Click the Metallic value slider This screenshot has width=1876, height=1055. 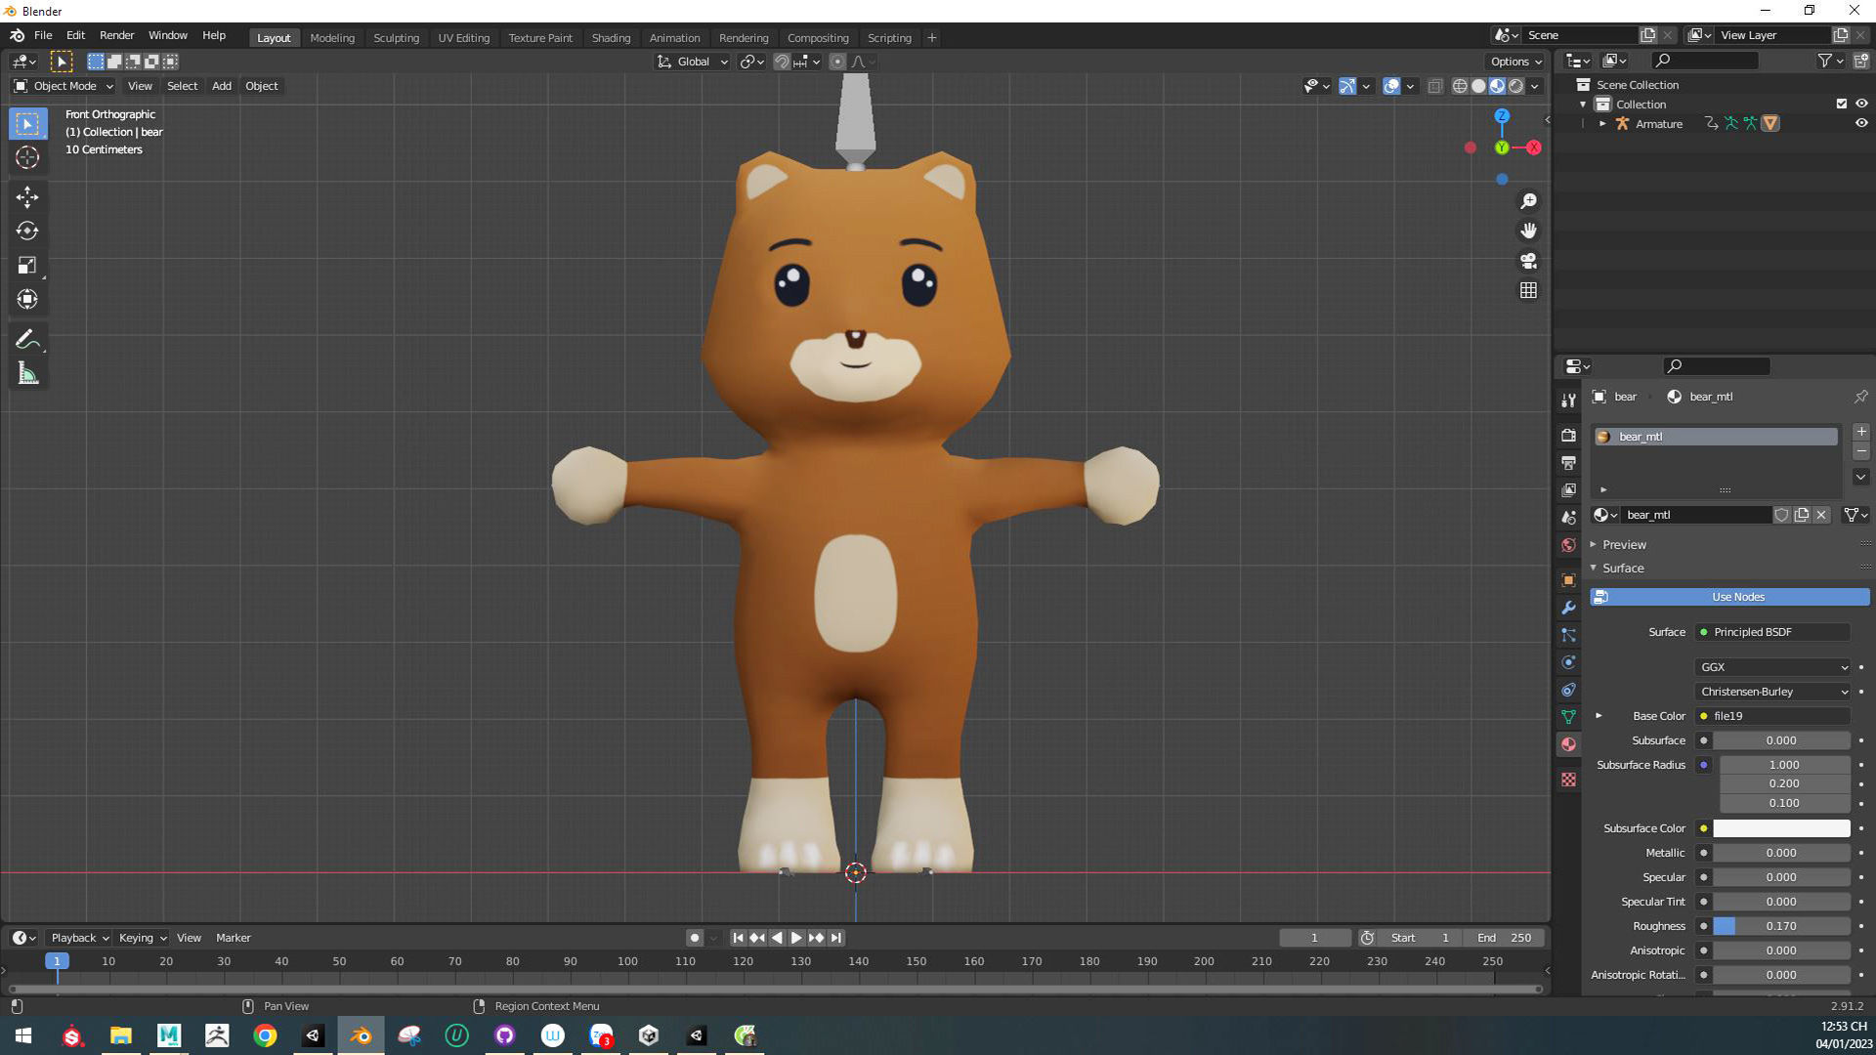[1781, 853]
